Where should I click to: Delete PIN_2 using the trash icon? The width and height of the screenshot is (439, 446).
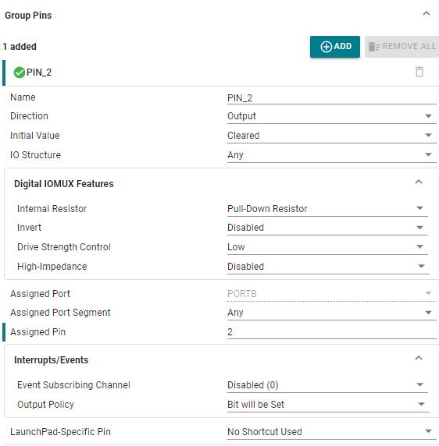(419, 72)
